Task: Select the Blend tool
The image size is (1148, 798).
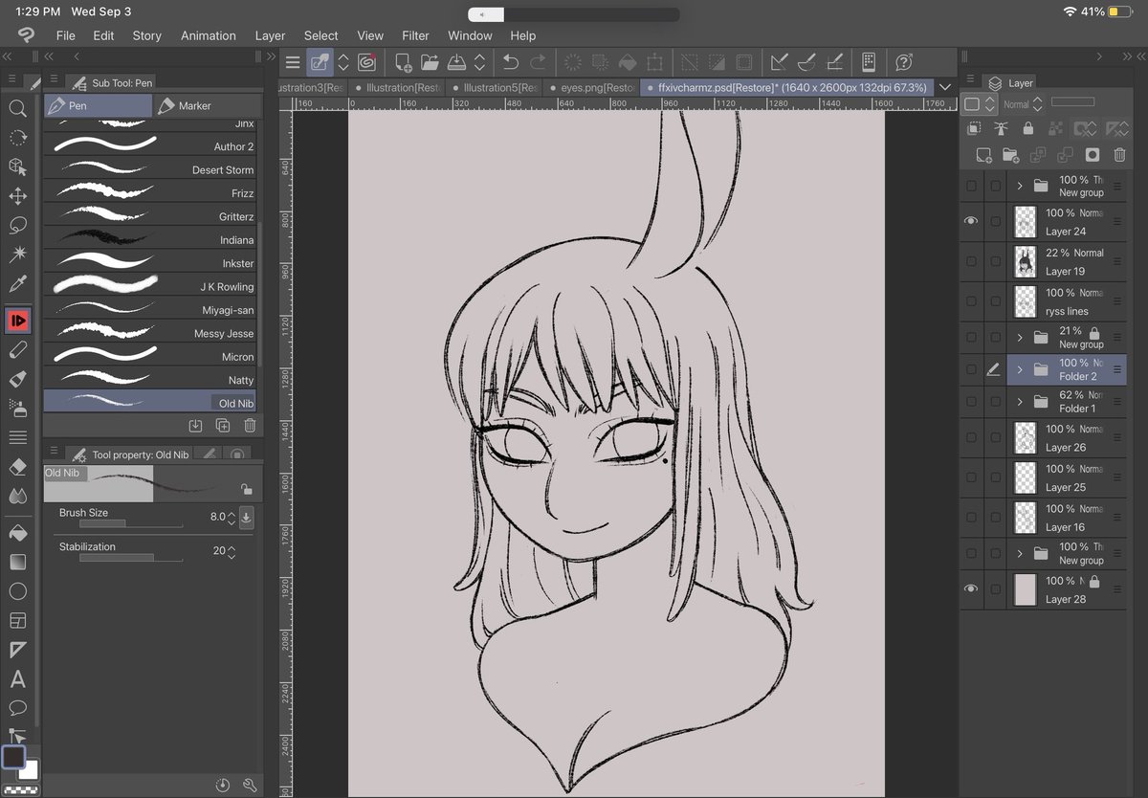Action: click(17, 496)
